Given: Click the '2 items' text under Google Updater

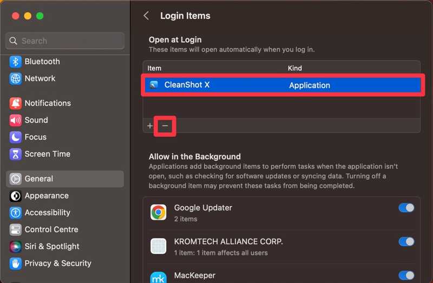Looking at the screenshot, I should [186, 219].
